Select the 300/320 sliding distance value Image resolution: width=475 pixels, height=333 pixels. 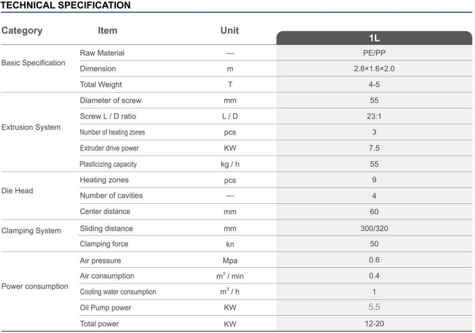pyautogui.click(x=374, y=228)
